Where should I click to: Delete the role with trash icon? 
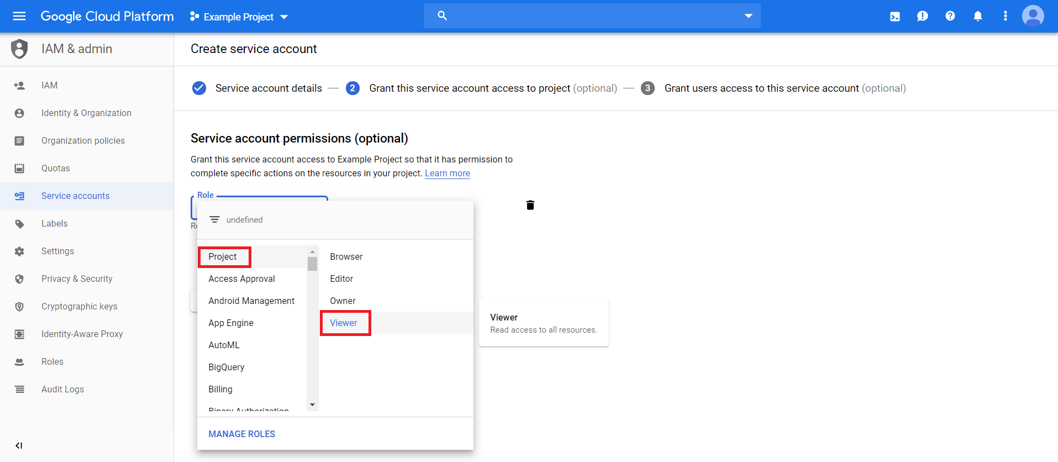[530, 205]
